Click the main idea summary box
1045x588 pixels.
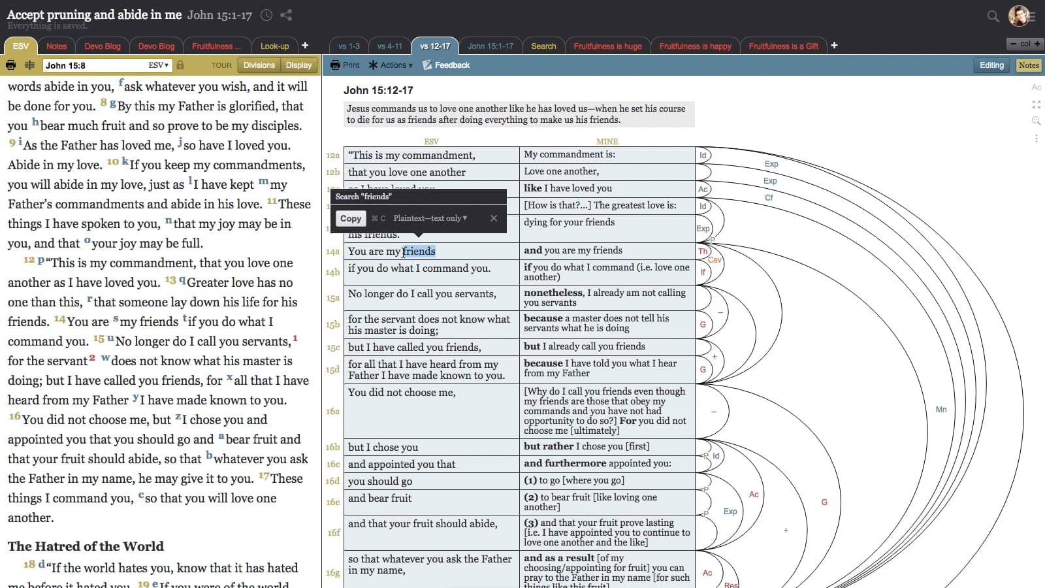(519, 114)
